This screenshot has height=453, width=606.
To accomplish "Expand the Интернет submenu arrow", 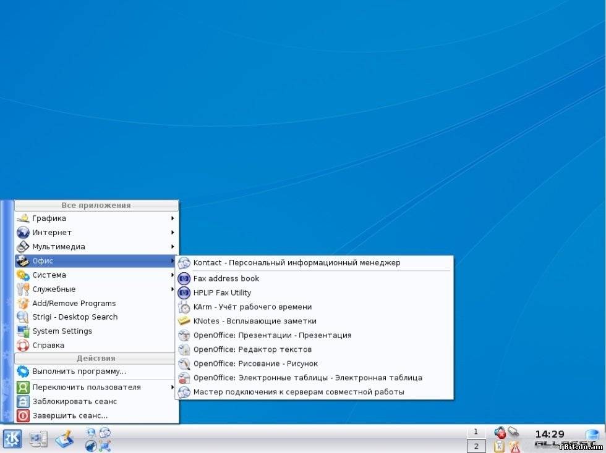I will [173, 233].
